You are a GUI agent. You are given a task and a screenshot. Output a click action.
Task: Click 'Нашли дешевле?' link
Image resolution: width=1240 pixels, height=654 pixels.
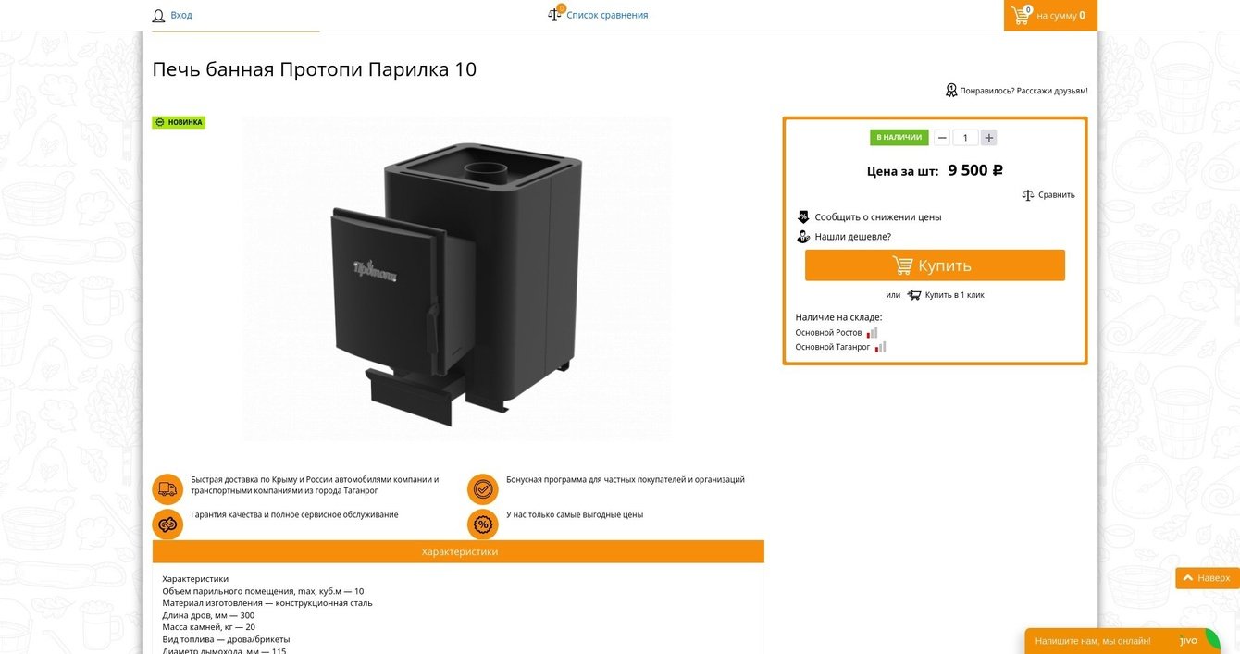[x=852, y=237]
